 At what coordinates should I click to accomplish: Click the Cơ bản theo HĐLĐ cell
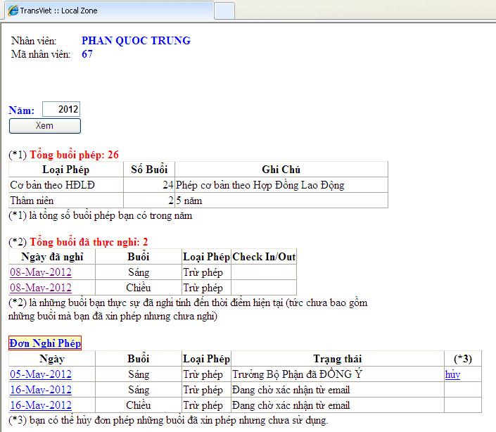(66, 185)
